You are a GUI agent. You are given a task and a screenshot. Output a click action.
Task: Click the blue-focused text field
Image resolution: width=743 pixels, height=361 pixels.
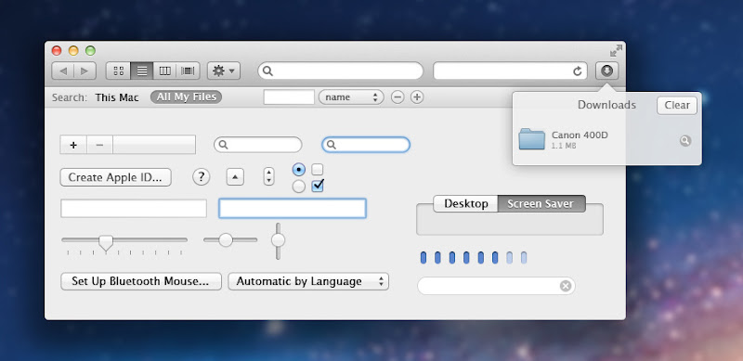[293, 209]
